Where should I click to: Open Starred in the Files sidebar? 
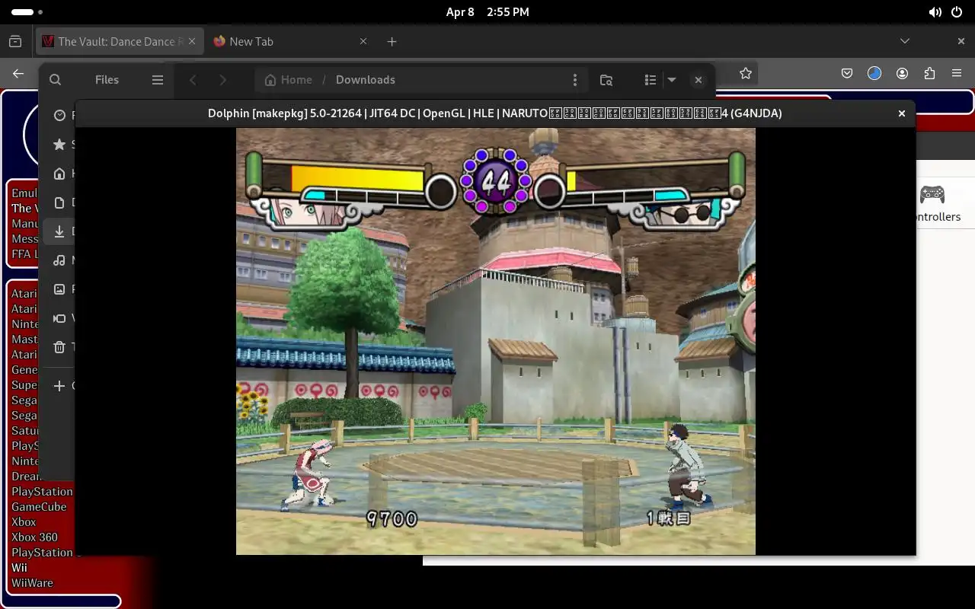point(59,145)
